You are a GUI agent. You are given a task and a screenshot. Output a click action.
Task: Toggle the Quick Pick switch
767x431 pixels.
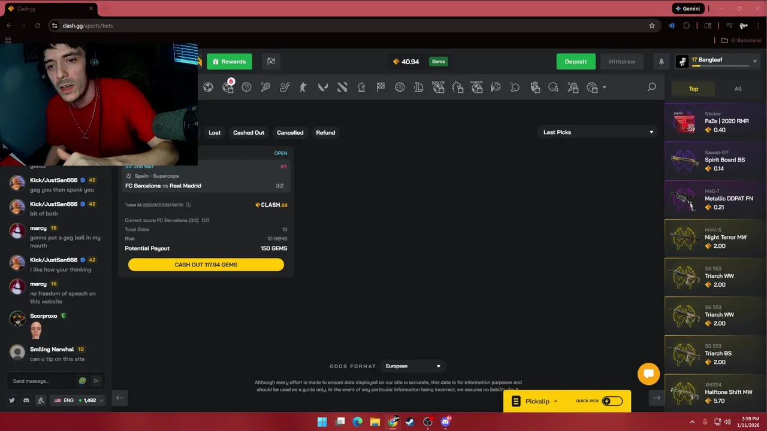[611, 401]
